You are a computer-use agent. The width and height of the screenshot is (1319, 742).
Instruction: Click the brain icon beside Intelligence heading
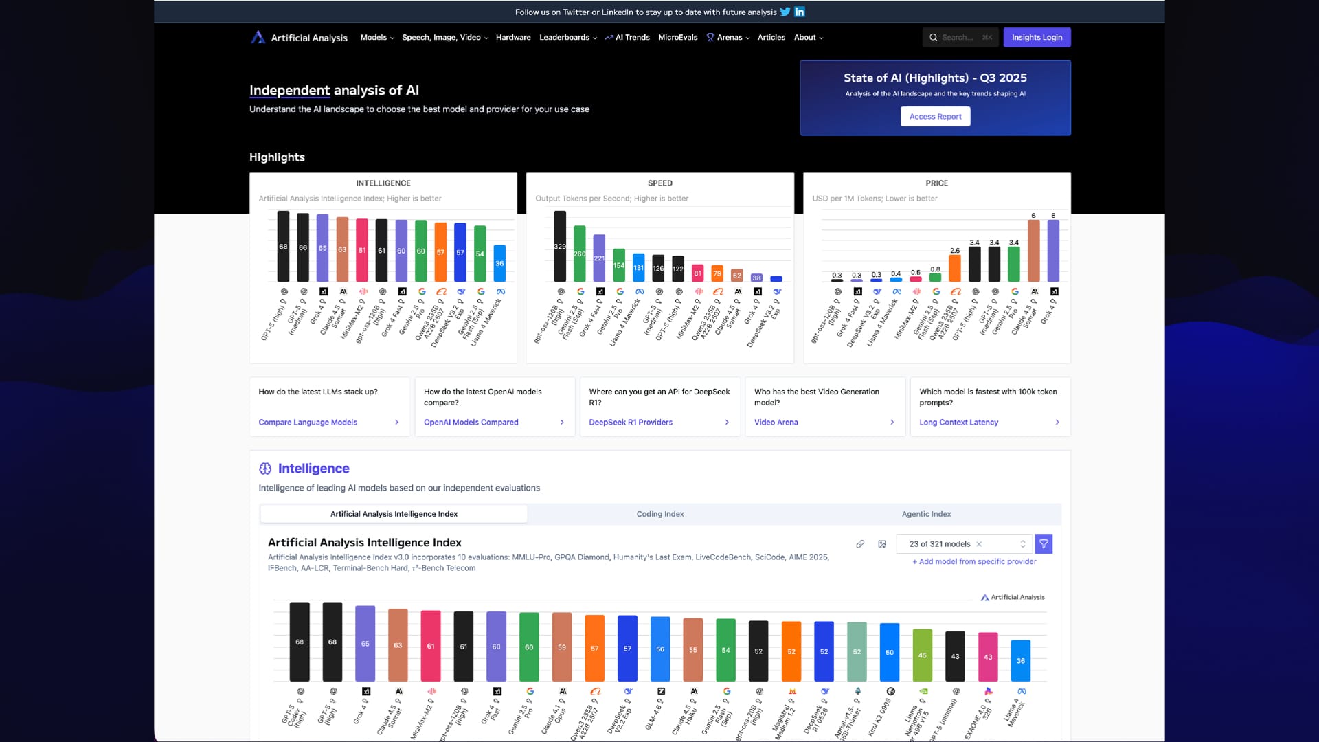(x=265, y=469)
